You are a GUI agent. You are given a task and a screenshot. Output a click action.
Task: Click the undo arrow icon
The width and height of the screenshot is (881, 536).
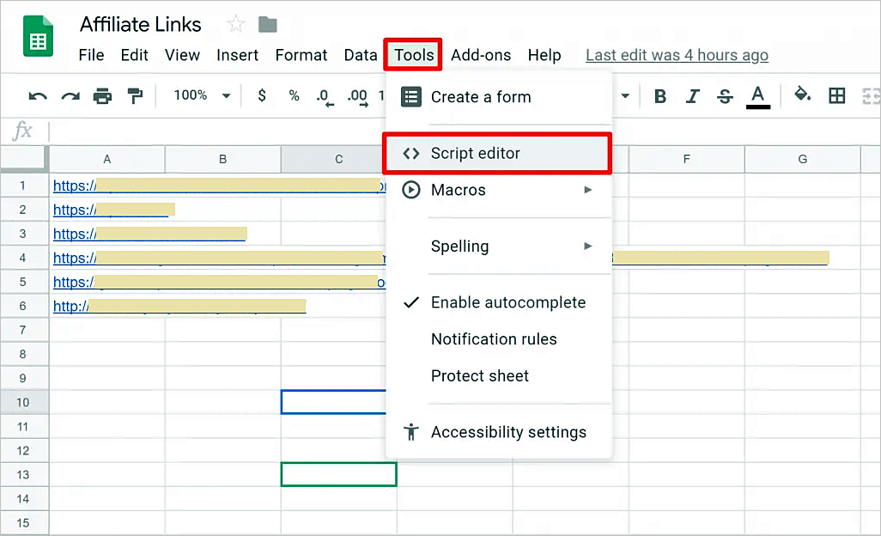tap(38, 96)
